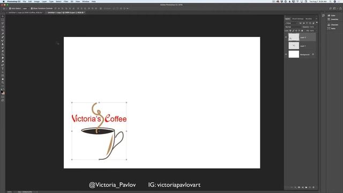Select the Quick Selection tool
This screenshot has width=343, height=193.
tap(3, 27)
